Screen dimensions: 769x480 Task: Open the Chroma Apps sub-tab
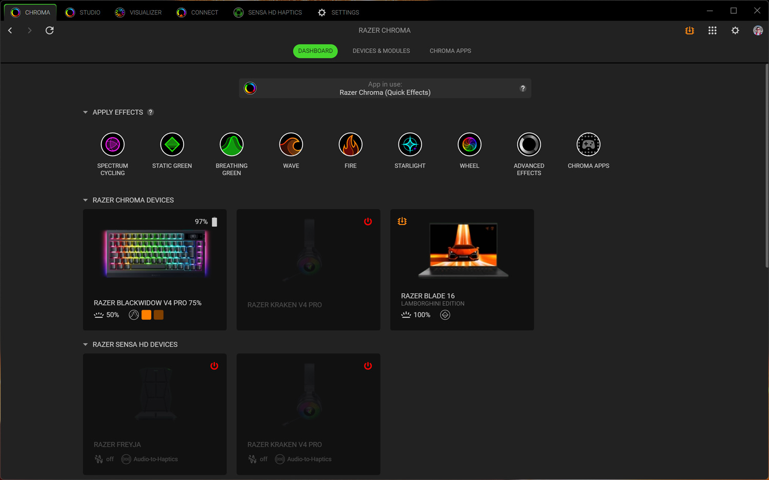point(450,51)
